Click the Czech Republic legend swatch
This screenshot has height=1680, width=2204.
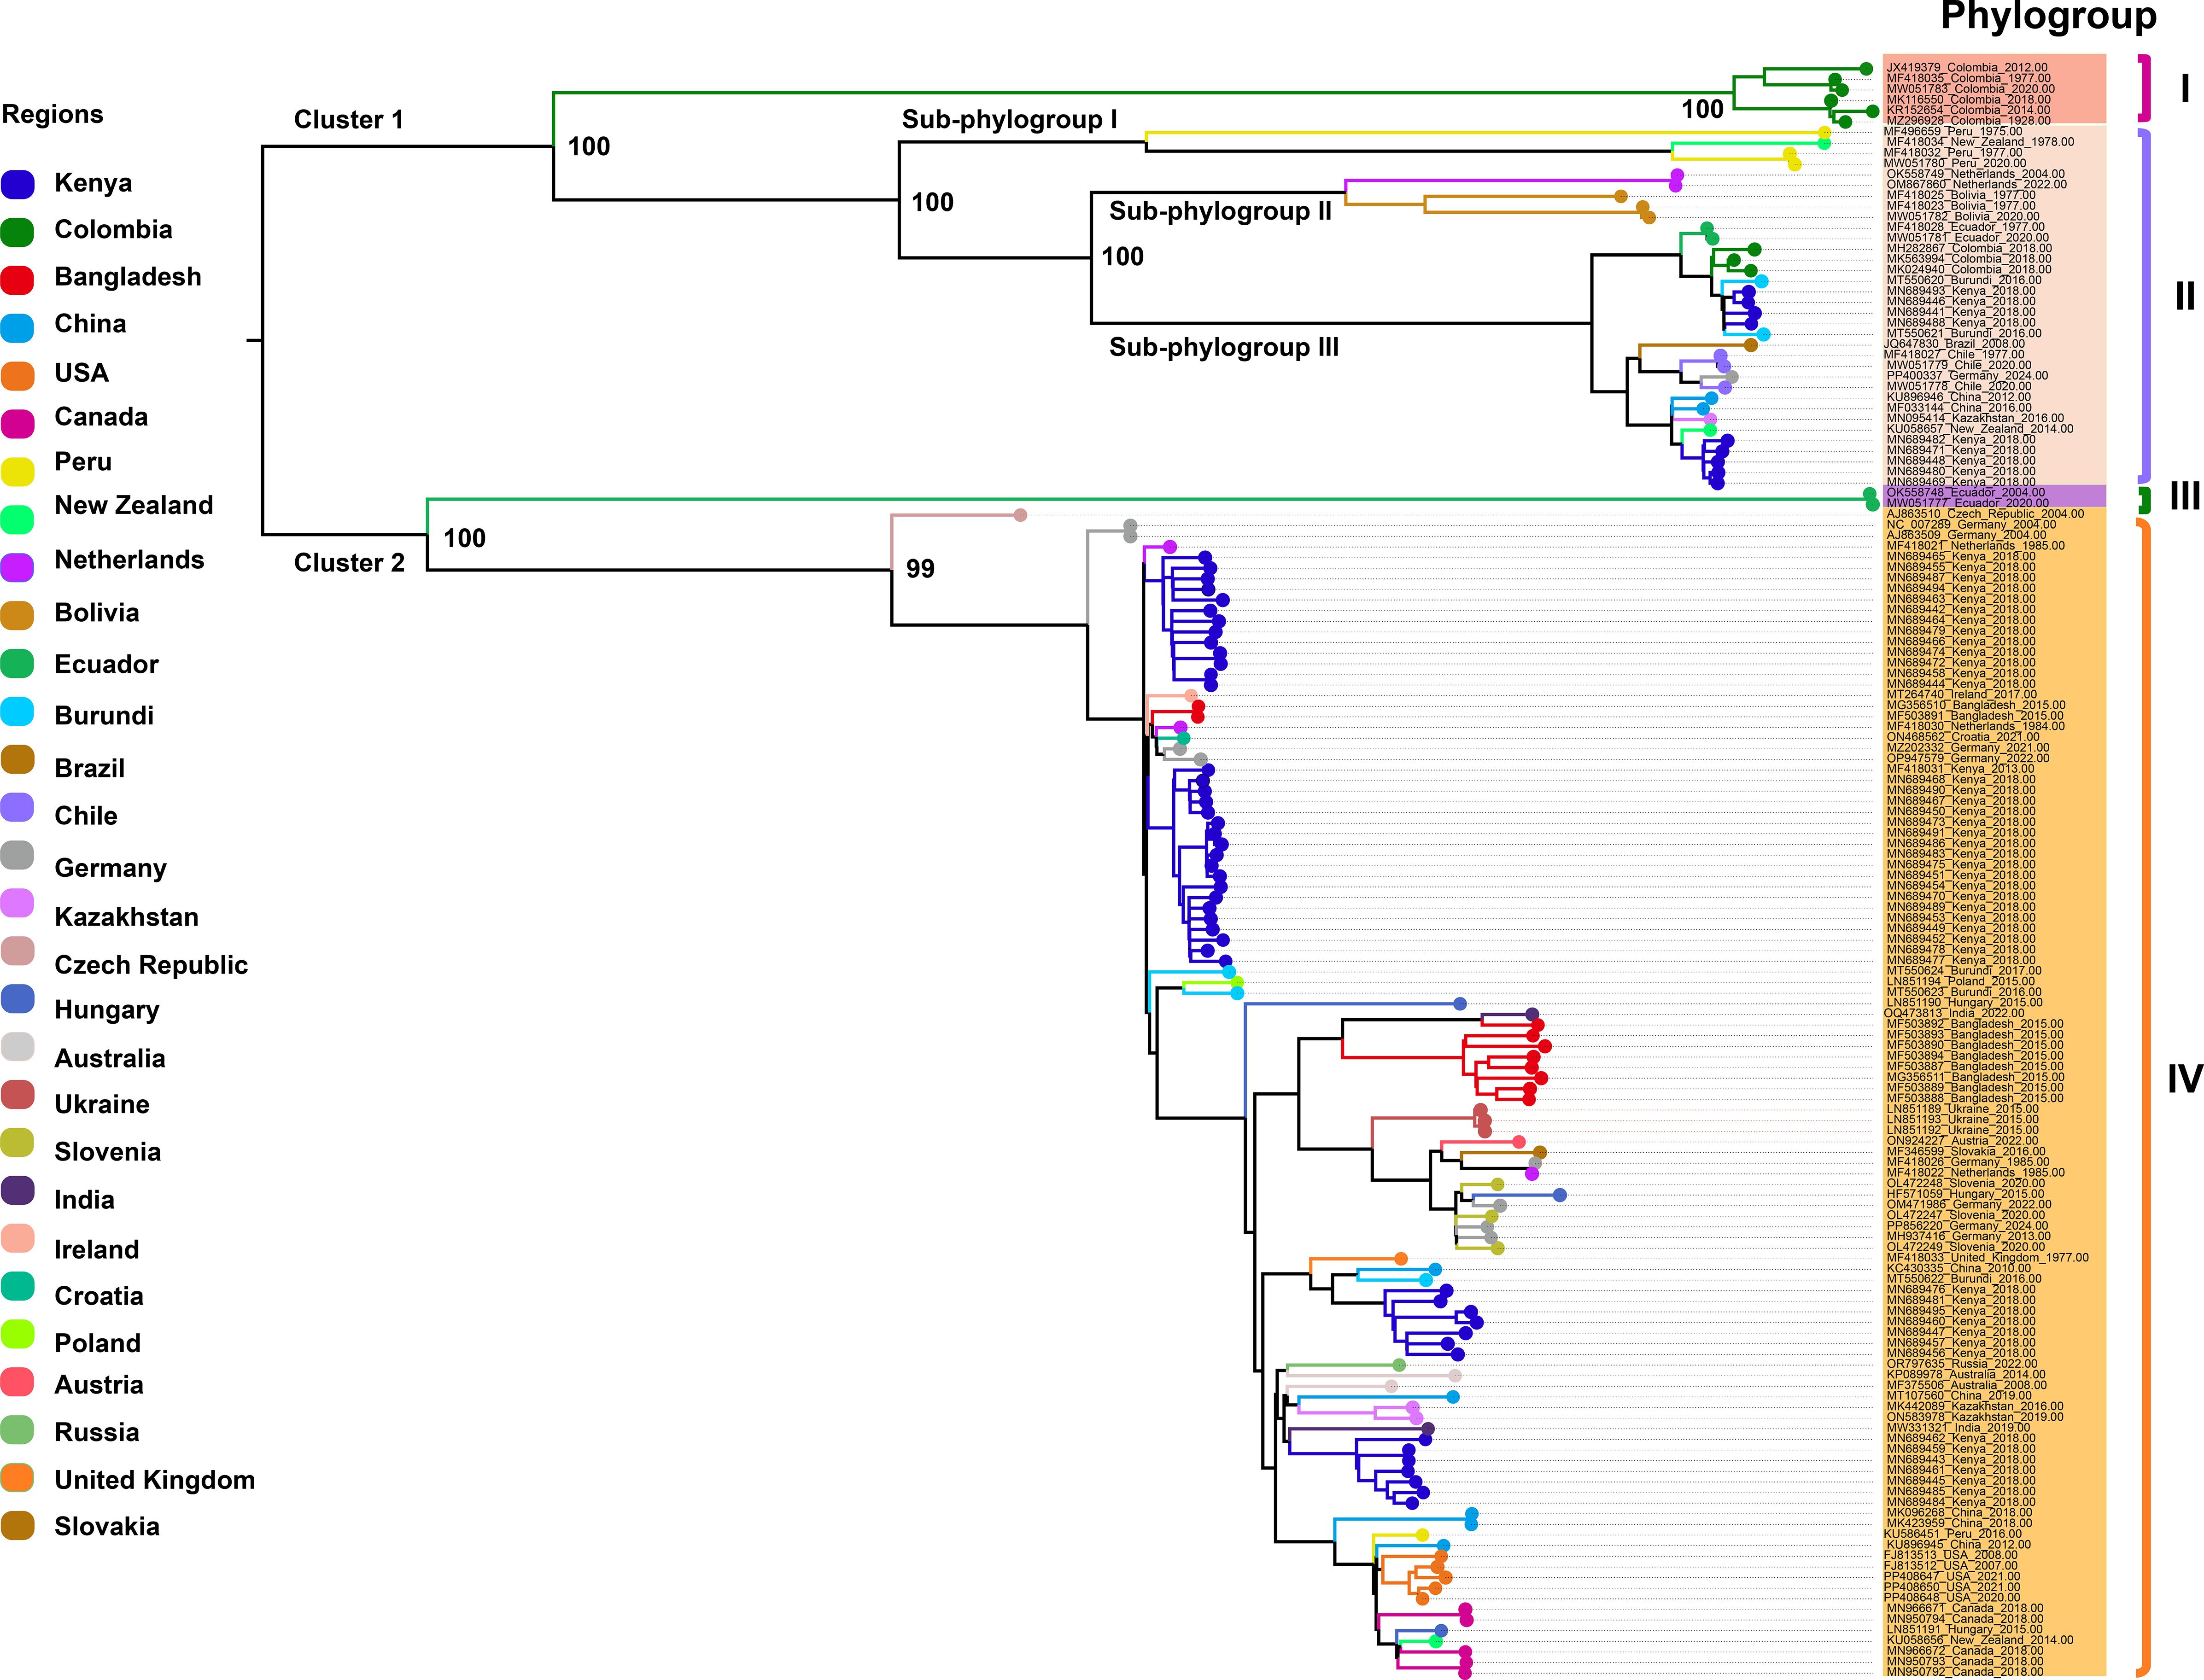[x=18, y=951]
